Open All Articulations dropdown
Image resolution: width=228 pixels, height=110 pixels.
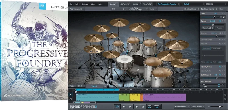point(191,9)
